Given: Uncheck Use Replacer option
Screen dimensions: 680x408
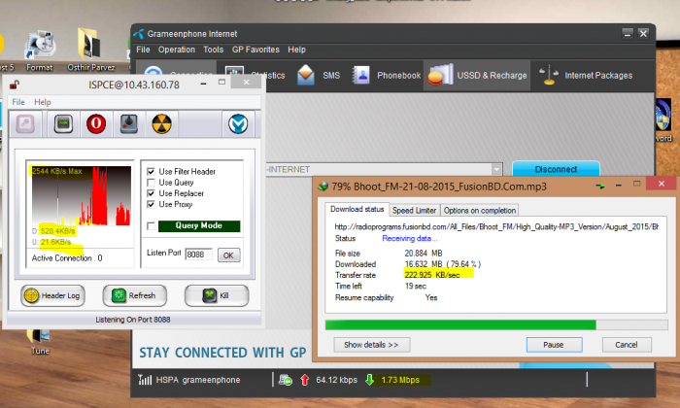Looking at the screenshot, I should pos(151,193).
